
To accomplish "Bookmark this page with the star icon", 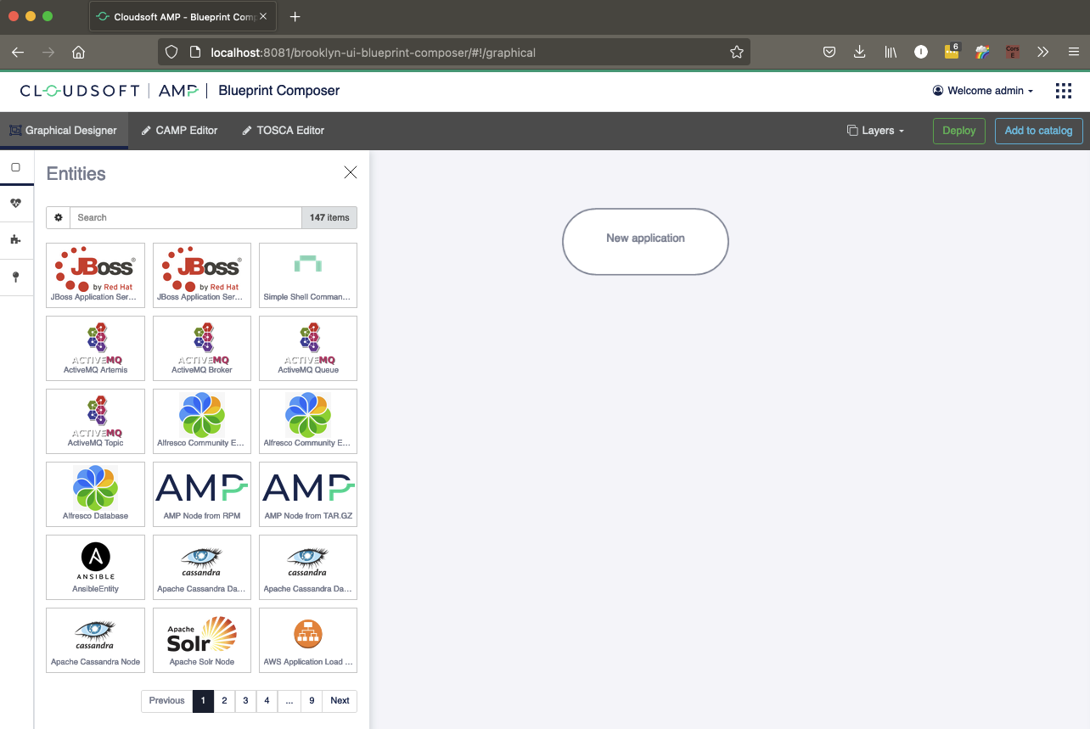I will tap(737, 52).
